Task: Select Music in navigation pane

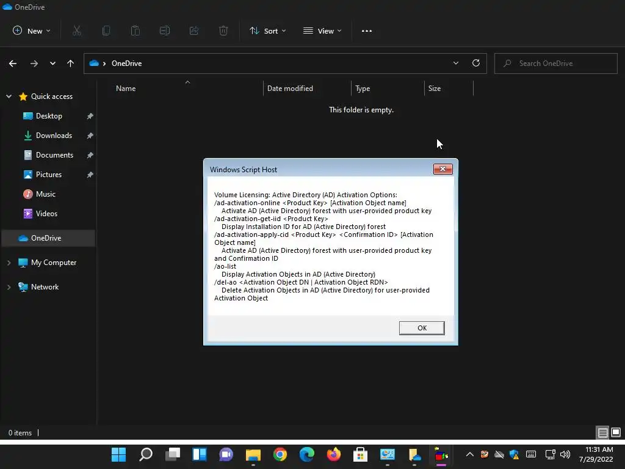Action: pyautogui.click(x=45, y=194)
